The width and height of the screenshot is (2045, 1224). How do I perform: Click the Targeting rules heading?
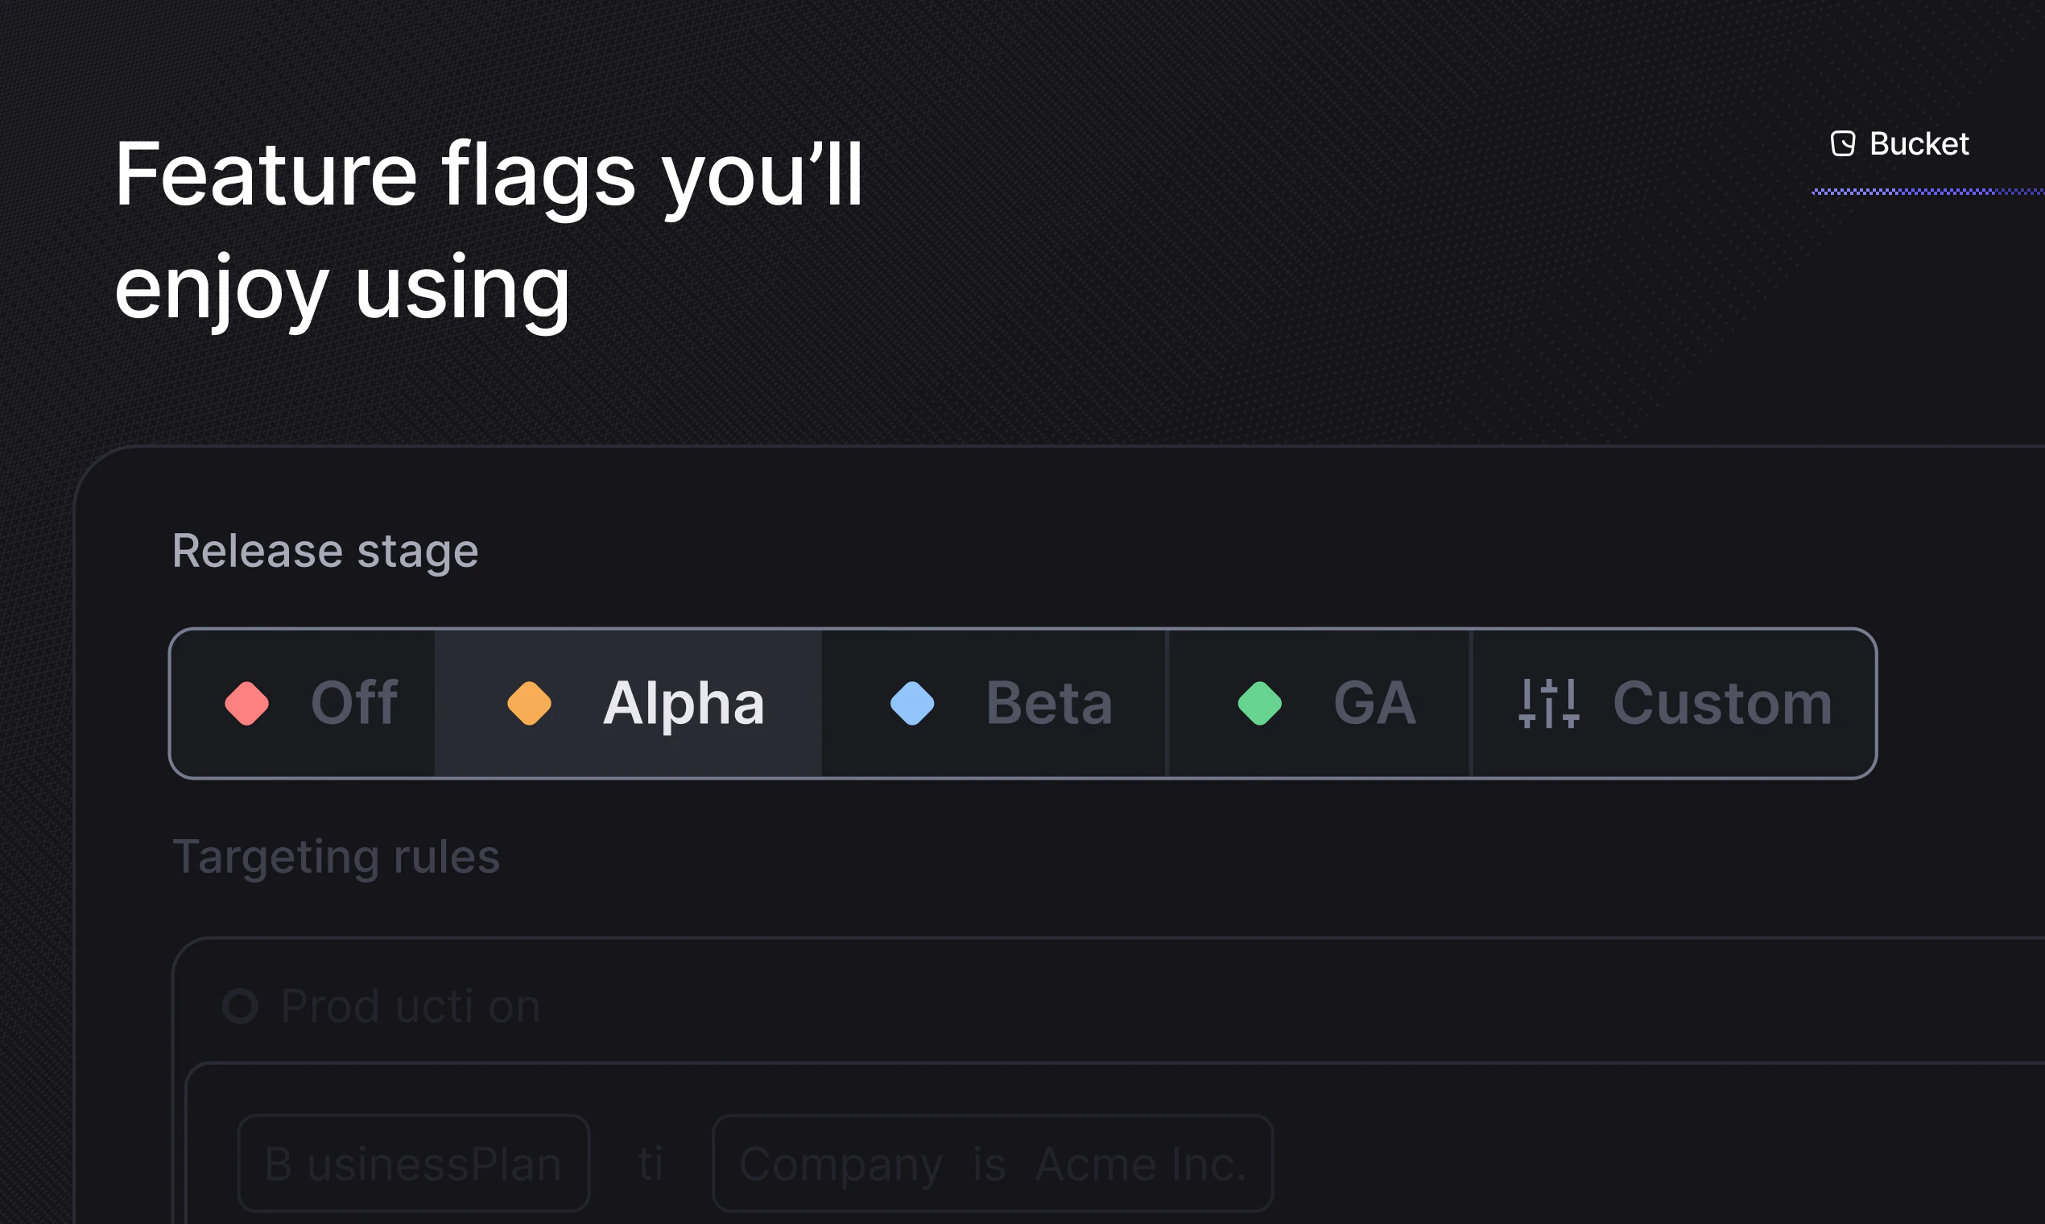(336, 856)
